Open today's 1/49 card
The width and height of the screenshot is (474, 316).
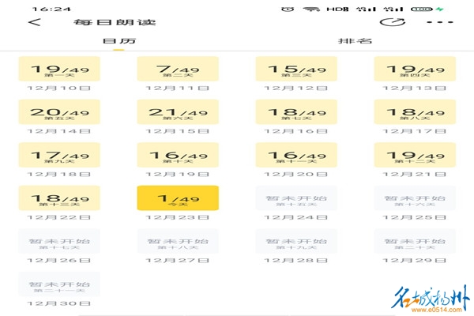[178, 198]
